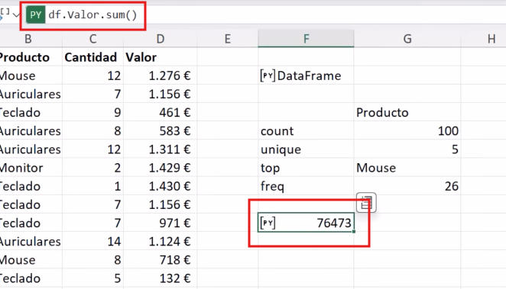Click the PY icon in the DataFrame cell
The width and height of the screenshot is (506, 289).
coord(268,75)
